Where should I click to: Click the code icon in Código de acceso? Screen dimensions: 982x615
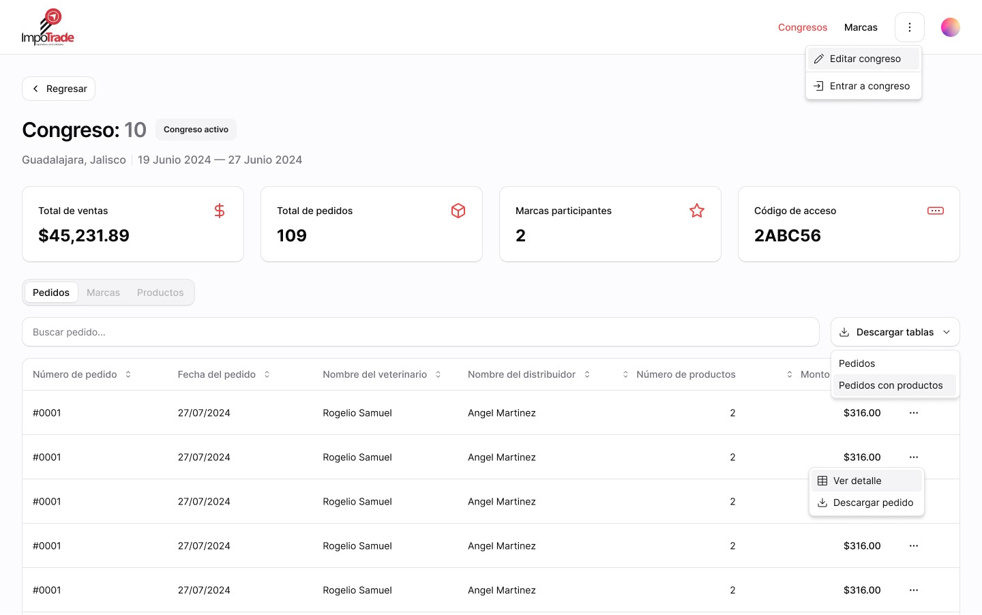(936, 211)
